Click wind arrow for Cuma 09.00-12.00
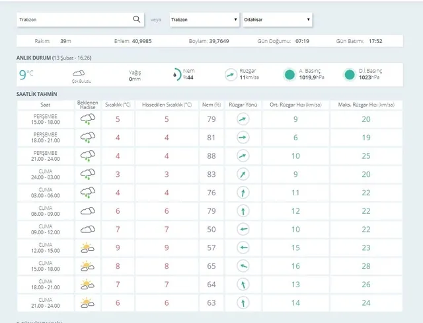Image resolution: width=423 pixels, height=323 pixels. [243, 229]
